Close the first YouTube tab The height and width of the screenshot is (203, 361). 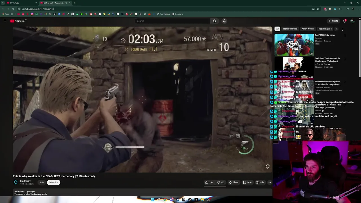point(36,3)
